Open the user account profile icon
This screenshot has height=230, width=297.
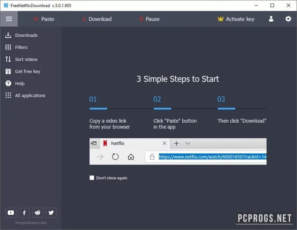[271, 19]
